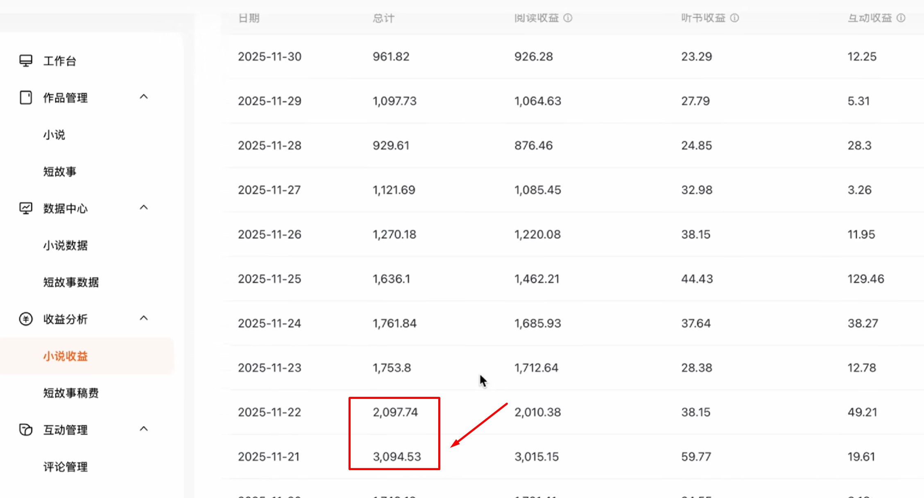Open 短故事 under 作品管理
This screenshot has width=924, height=498.
coord(60,172)
